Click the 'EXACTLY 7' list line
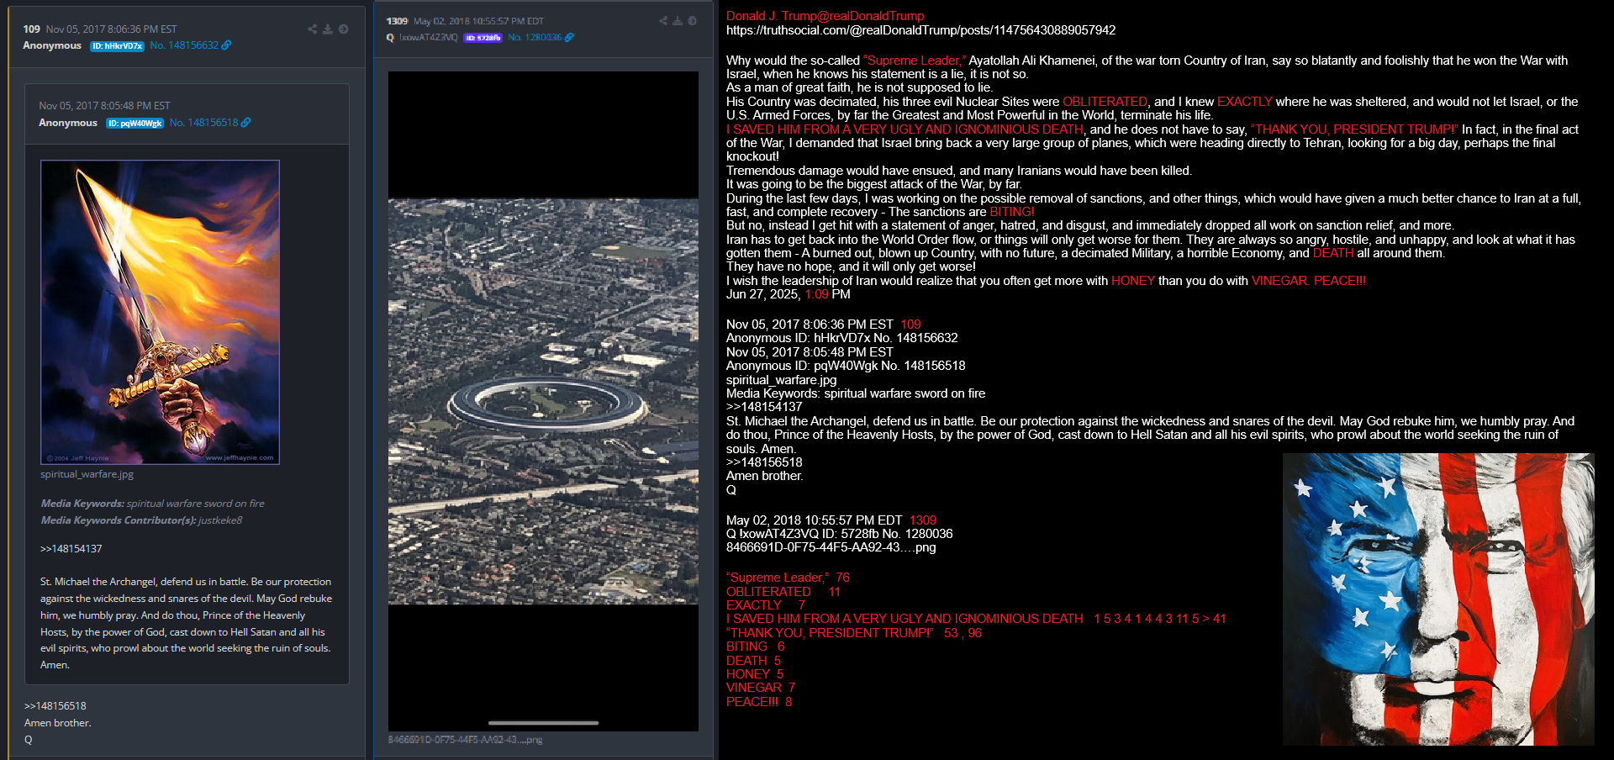Screen dimensions: 1614x760 pyautogui.click(x=766, y=605)
